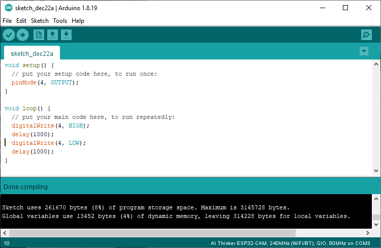
Task: Open the Edit menu
Action: coord(21,21)
